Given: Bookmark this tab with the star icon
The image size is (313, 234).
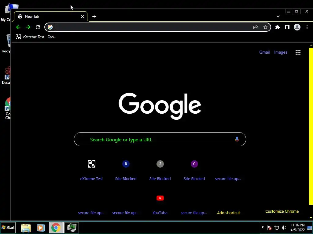Looking at the screenshot, I should pyautogui.click(x=265, y=27).
